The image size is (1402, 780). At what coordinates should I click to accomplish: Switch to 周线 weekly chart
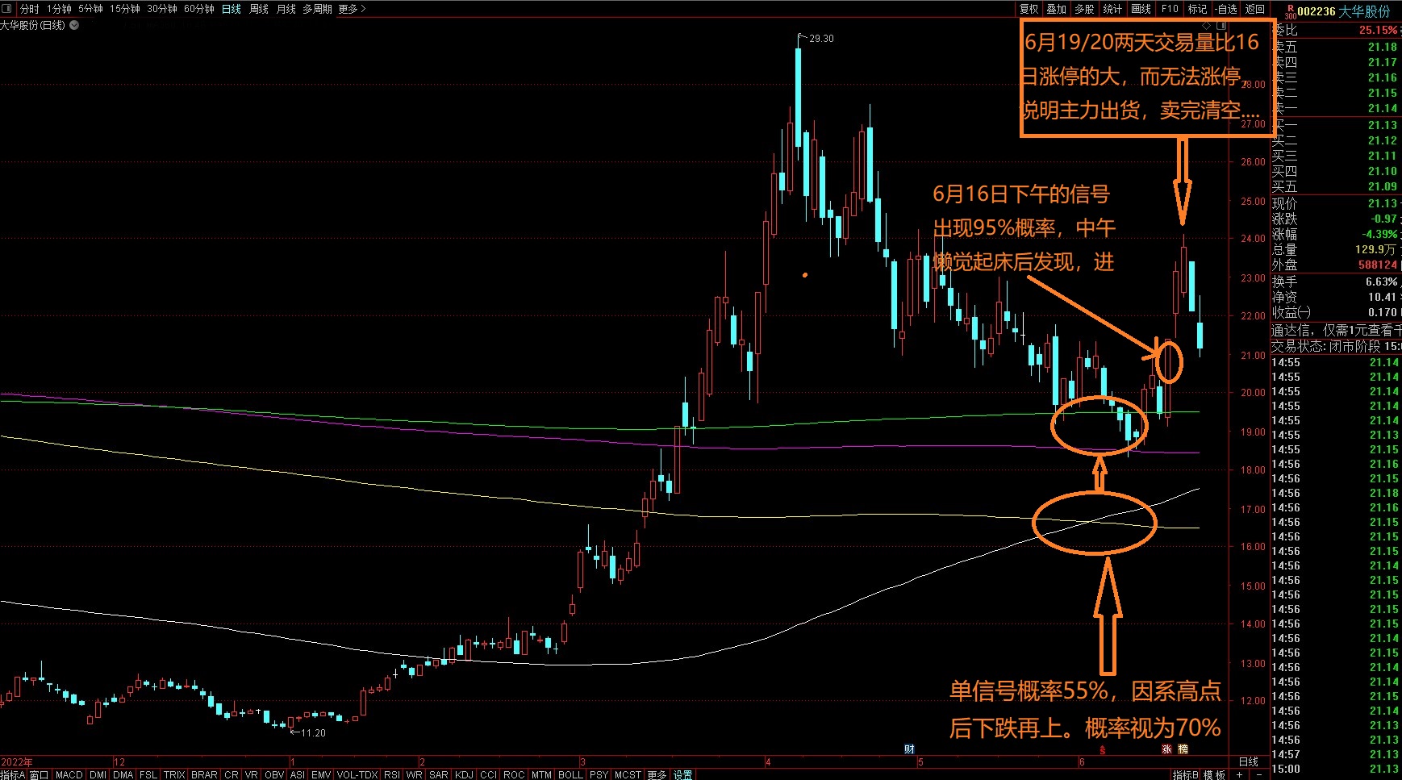tap(258, 9)
